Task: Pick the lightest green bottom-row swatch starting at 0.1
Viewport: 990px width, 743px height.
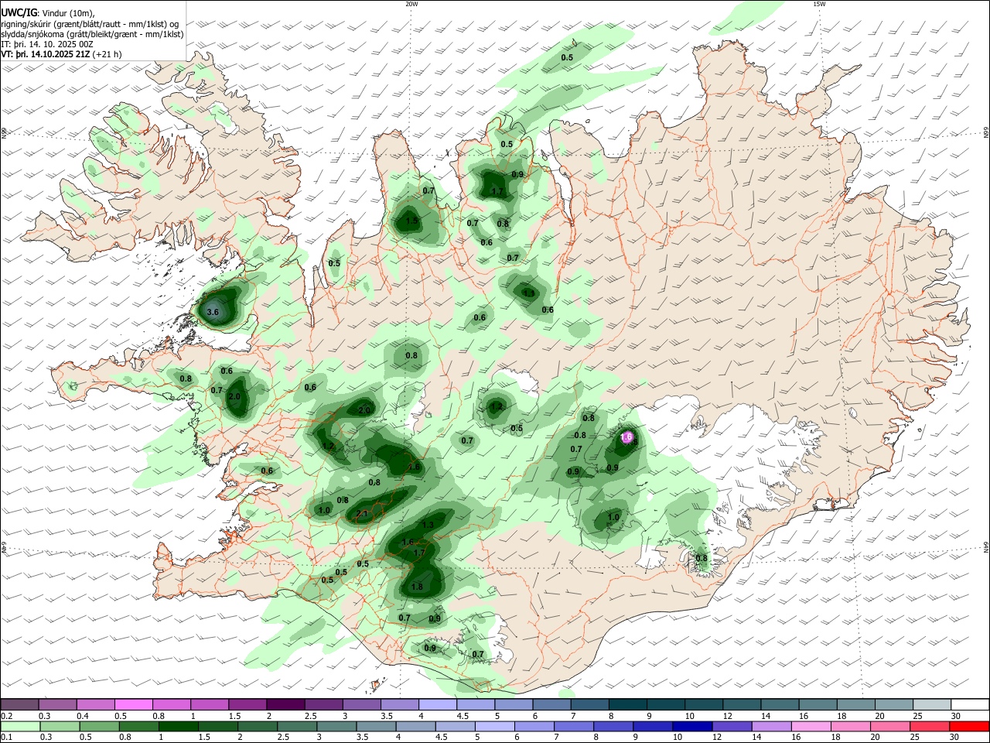Action: pos(19,727)
